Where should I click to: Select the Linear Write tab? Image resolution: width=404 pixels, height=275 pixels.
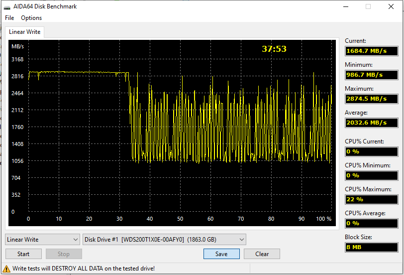pyautogui.click(x=25, y=32)
